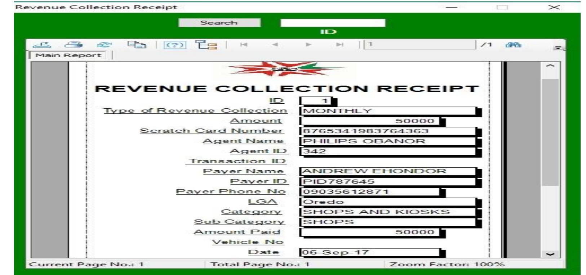
Task: Go to the previous page arrow
Action: (x=275, y=45)
